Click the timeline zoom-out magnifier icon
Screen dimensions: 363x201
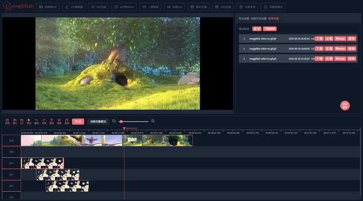click(x=114, y=121)
